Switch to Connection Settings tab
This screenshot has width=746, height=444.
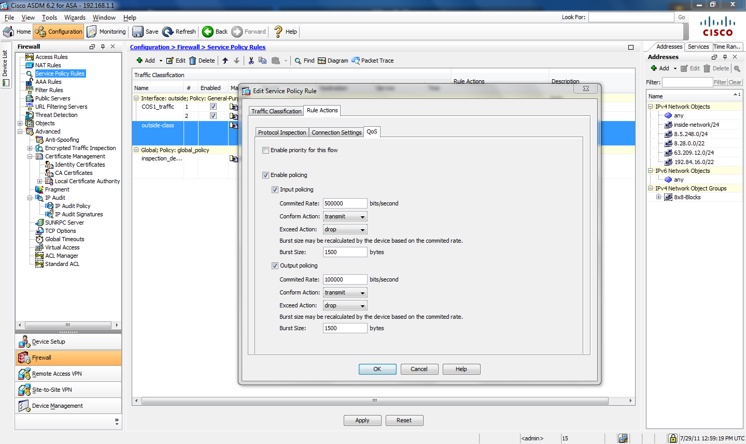pos(336,132)
